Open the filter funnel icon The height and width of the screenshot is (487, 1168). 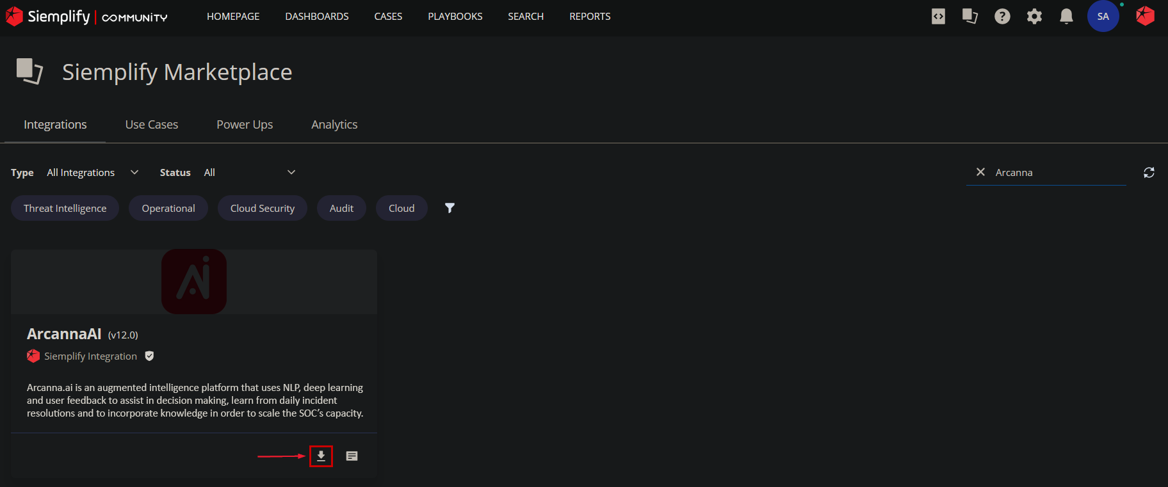coord(450,208)
